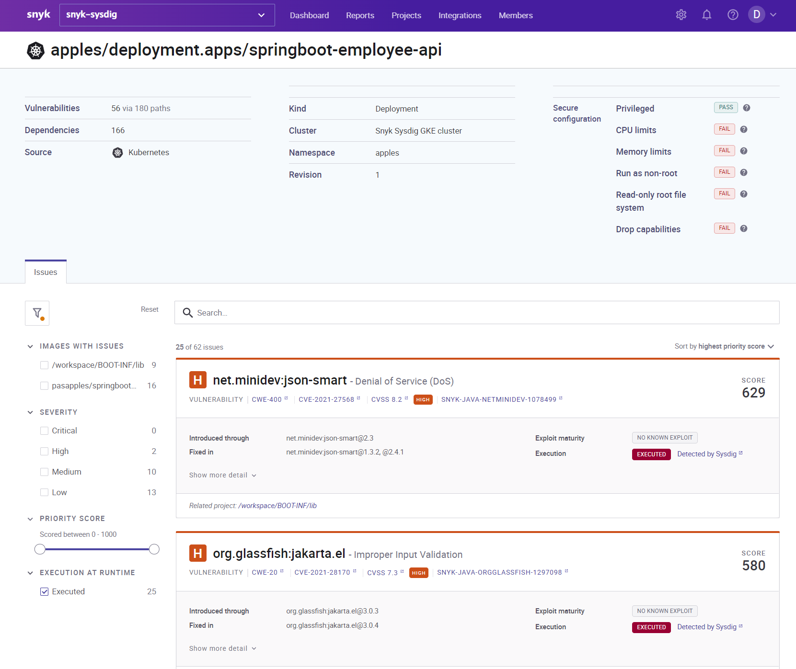This screenshot has width=796, height=669.
Task: Open the user menu chevron
Action: [x=773, y=15]
